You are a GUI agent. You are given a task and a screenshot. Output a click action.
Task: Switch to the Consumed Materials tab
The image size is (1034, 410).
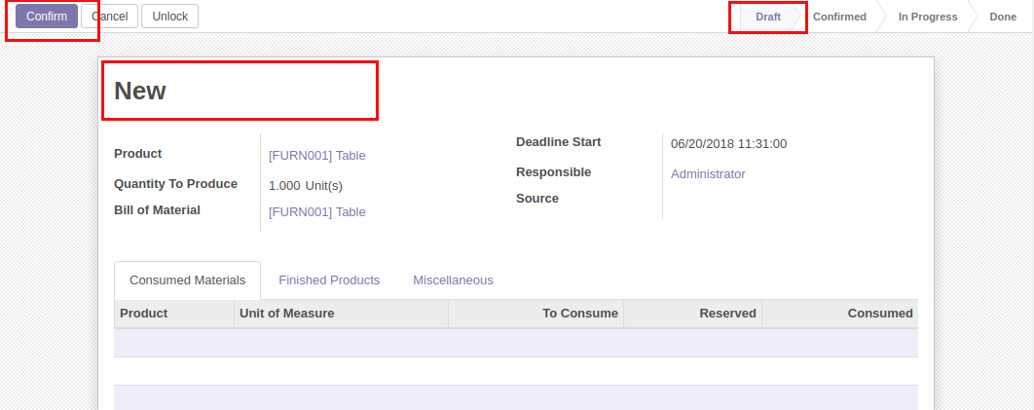point(187,280)
